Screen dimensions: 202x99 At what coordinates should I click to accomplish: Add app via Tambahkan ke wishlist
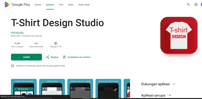[x=77, y=57]
